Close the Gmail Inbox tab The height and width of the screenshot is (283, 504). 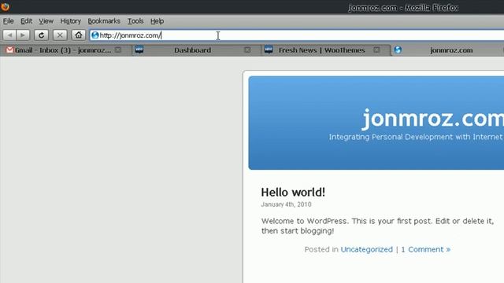[x=118, y=50]
